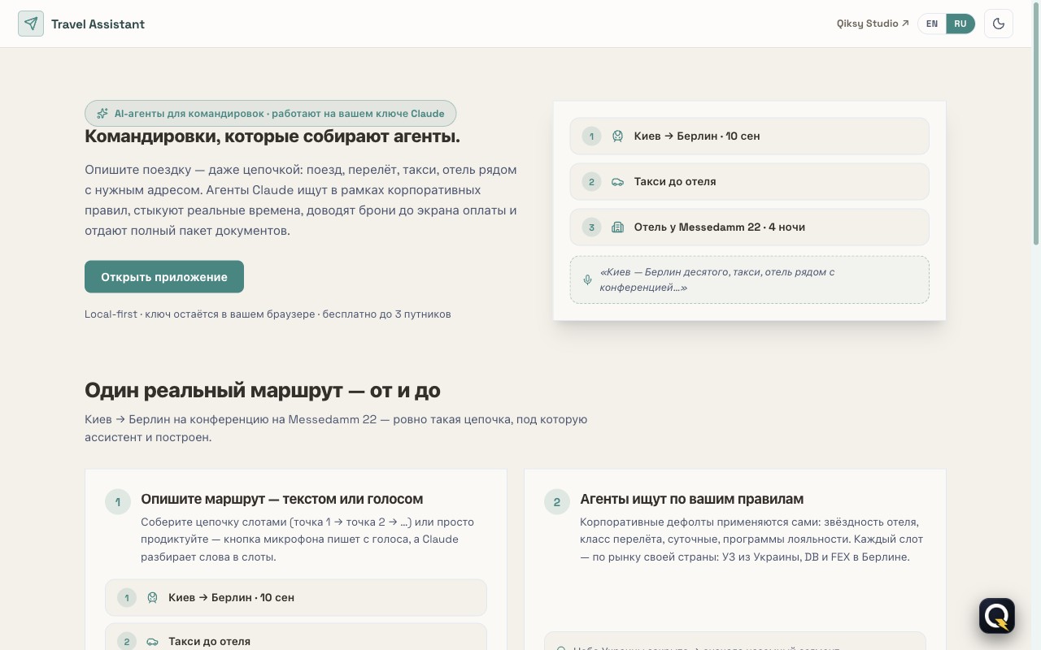Viewport: 1041px width, 650px height.
Task: Select the RU language option
Action: [960, 24]
